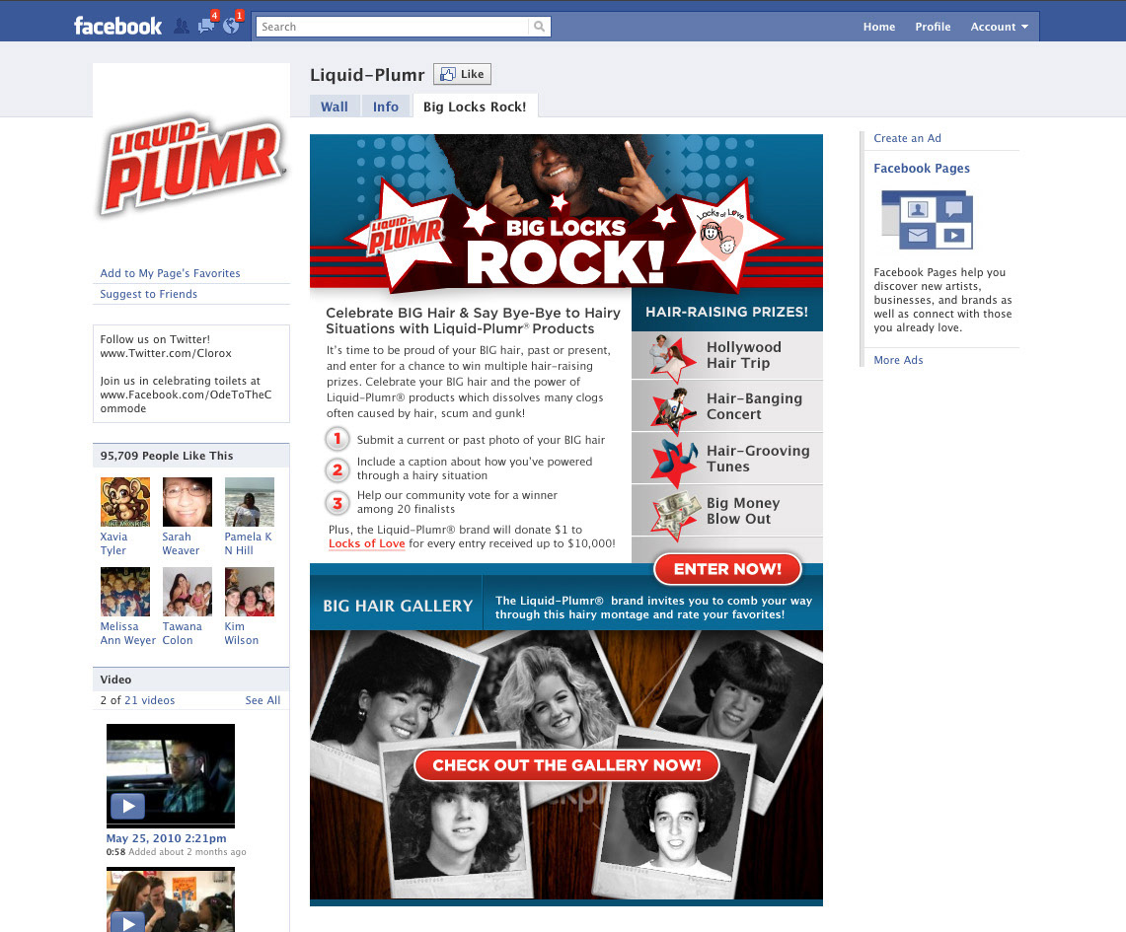The height and width of the screenshot is (932, 1126).
Task: Click Kim Wilson's profile picture
Action: click(250, 592)
